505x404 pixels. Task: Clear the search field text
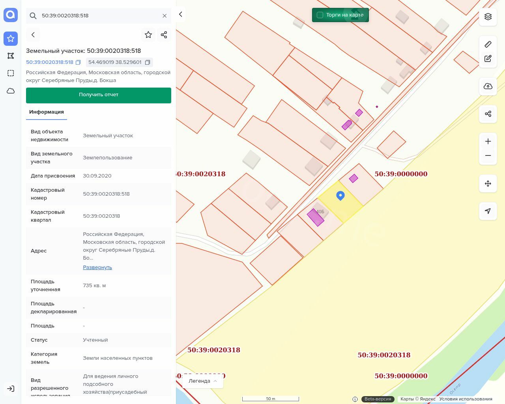tap(165, 16)
